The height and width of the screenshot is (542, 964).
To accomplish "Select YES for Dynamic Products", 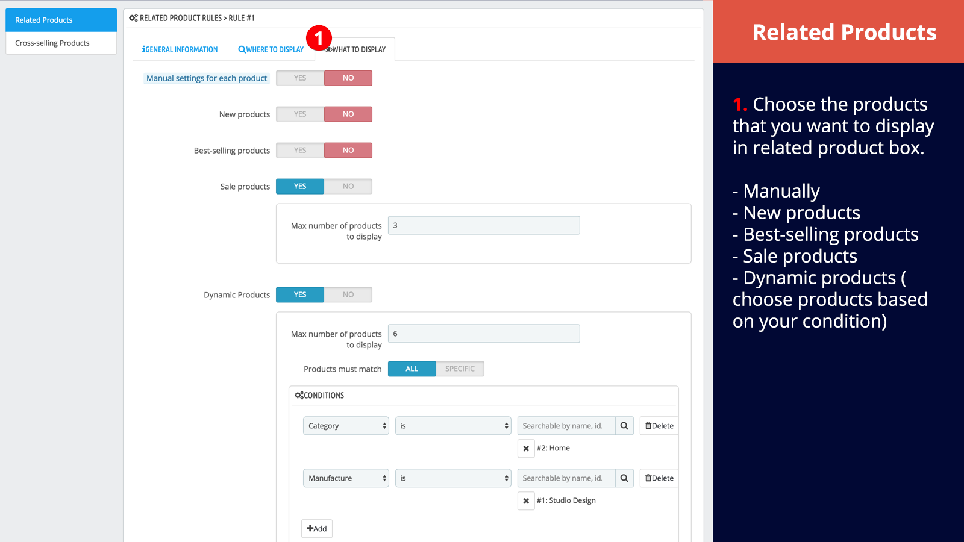I will 300,295.
